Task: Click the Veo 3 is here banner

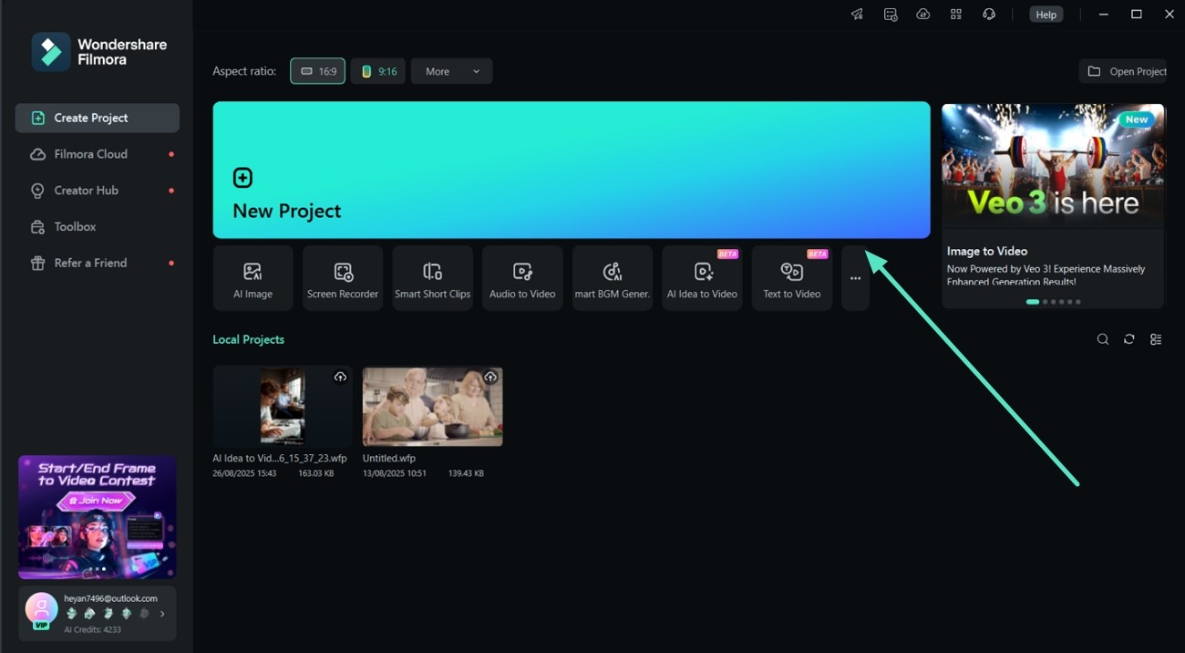Action: 1053,165
